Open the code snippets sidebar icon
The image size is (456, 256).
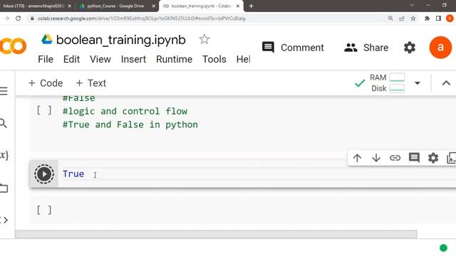(4, 220)
